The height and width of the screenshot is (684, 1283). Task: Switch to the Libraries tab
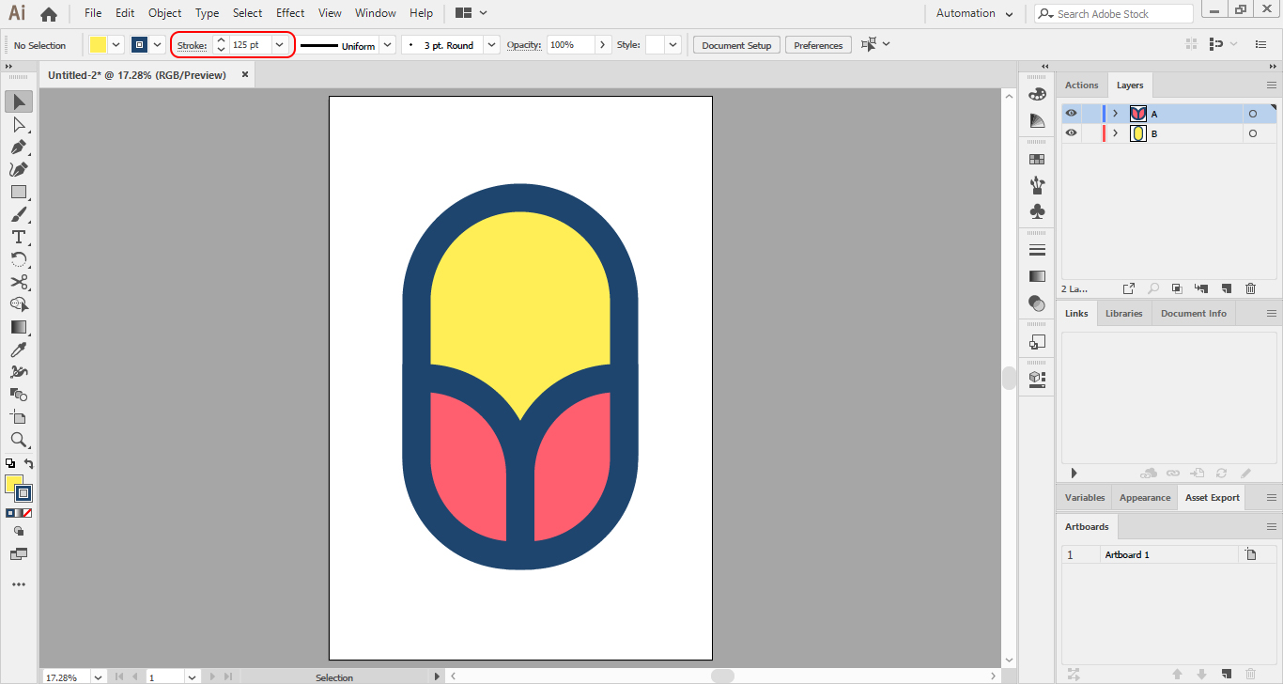(x=1123, y=314)
